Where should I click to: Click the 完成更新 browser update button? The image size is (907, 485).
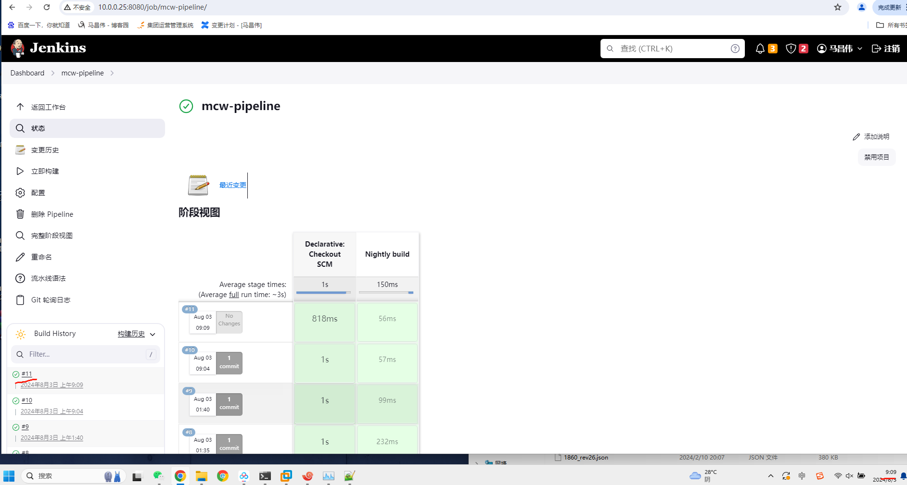[x=890, y=7]
